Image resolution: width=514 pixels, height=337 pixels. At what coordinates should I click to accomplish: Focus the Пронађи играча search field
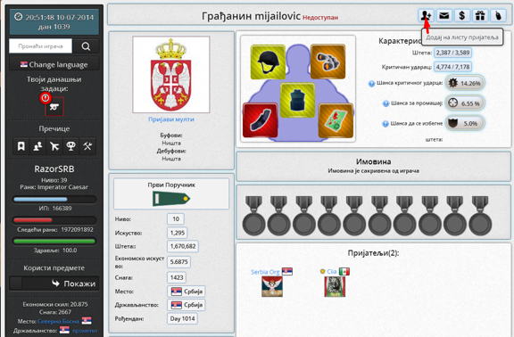(40, 46)
